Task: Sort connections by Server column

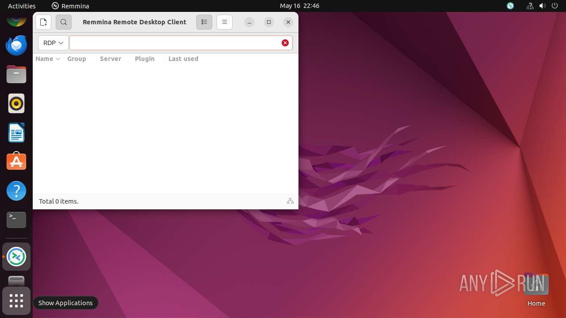Action: (x=111, y=59)
